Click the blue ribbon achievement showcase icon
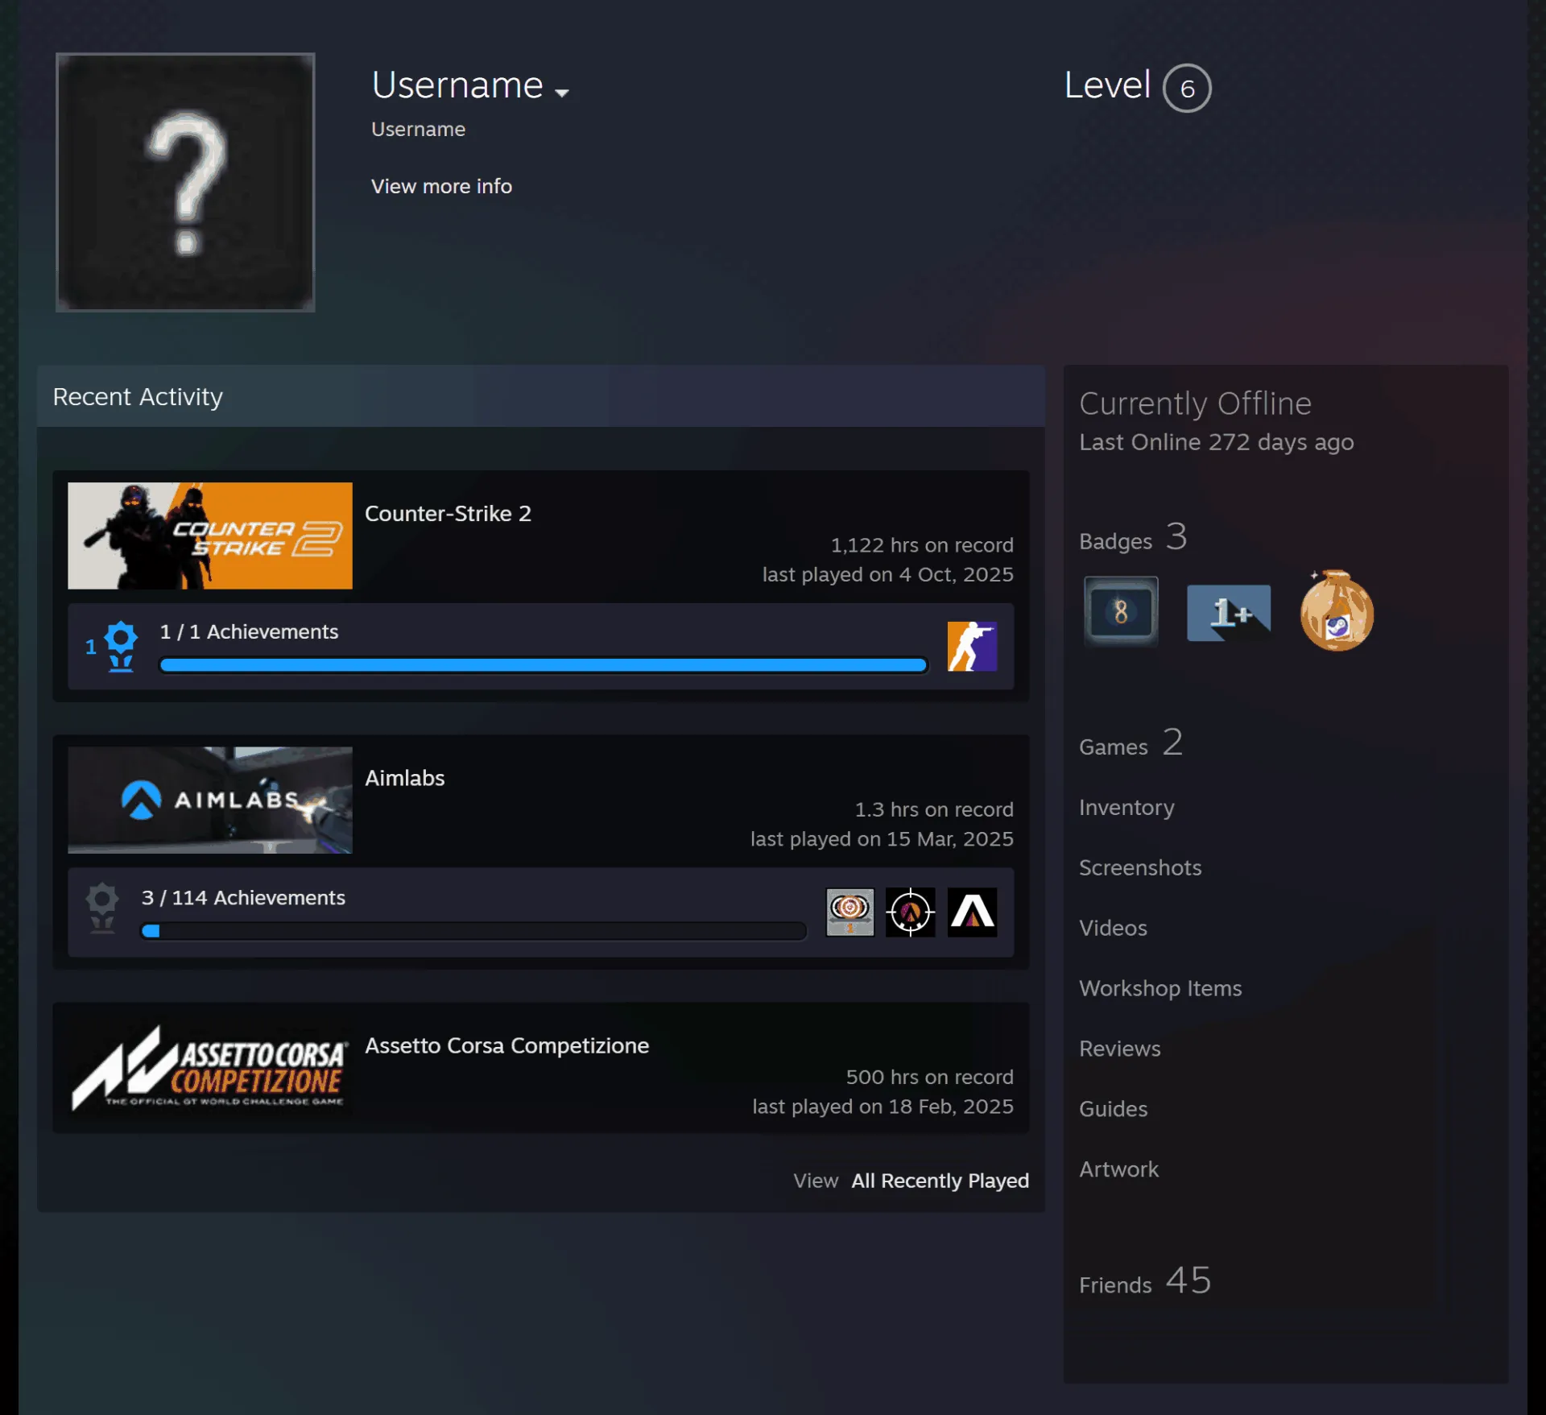The width and height of the screenshot is (1546, 1415). (121, 647)
